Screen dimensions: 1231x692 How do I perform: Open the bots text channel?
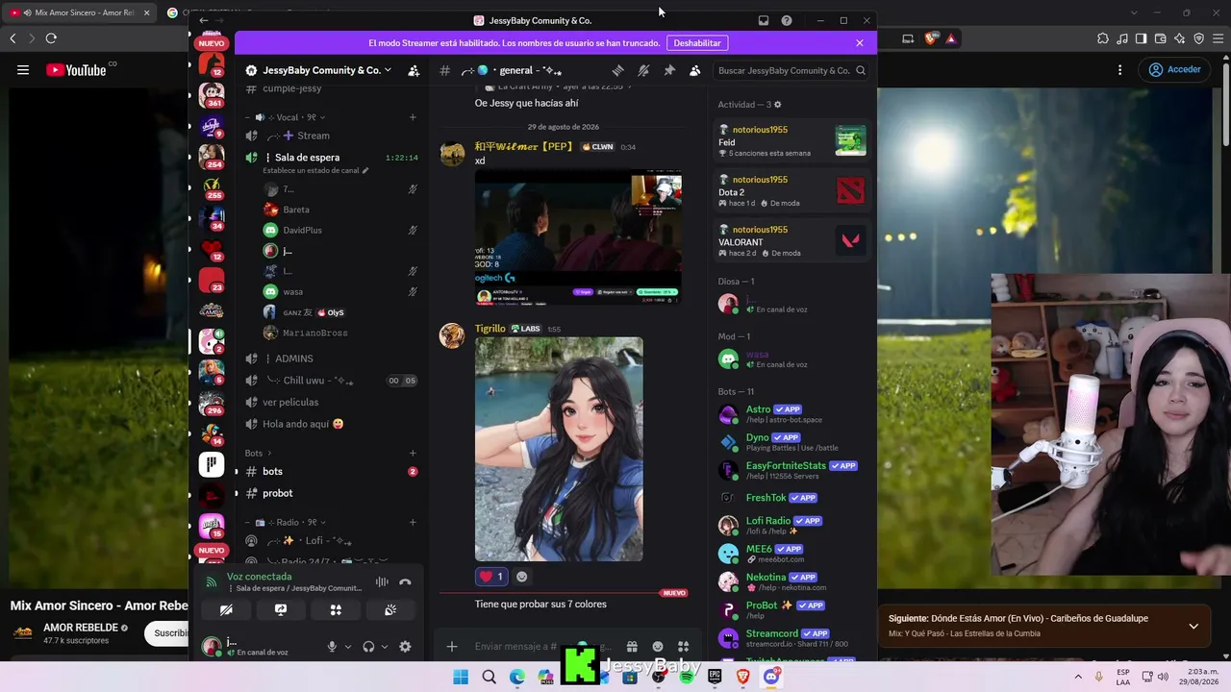click(x=331, y=472)
